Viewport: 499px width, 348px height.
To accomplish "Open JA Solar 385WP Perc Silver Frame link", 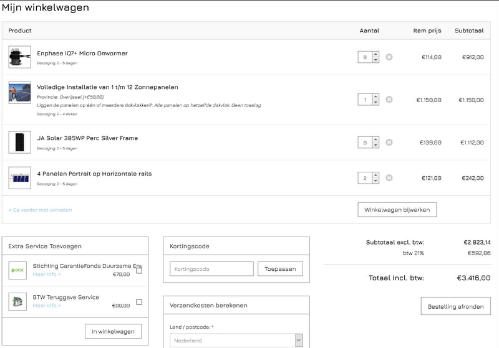I will point(87,138).
